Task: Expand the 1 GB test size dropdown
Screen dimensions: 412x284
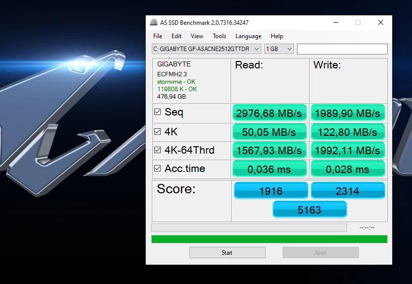Action: [279, 49]
